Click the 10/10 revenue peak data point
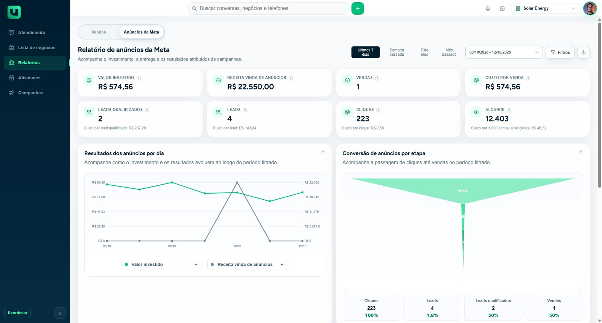This screenshot has width=602, height=323. pyautogui.click(x=237, y=182)
